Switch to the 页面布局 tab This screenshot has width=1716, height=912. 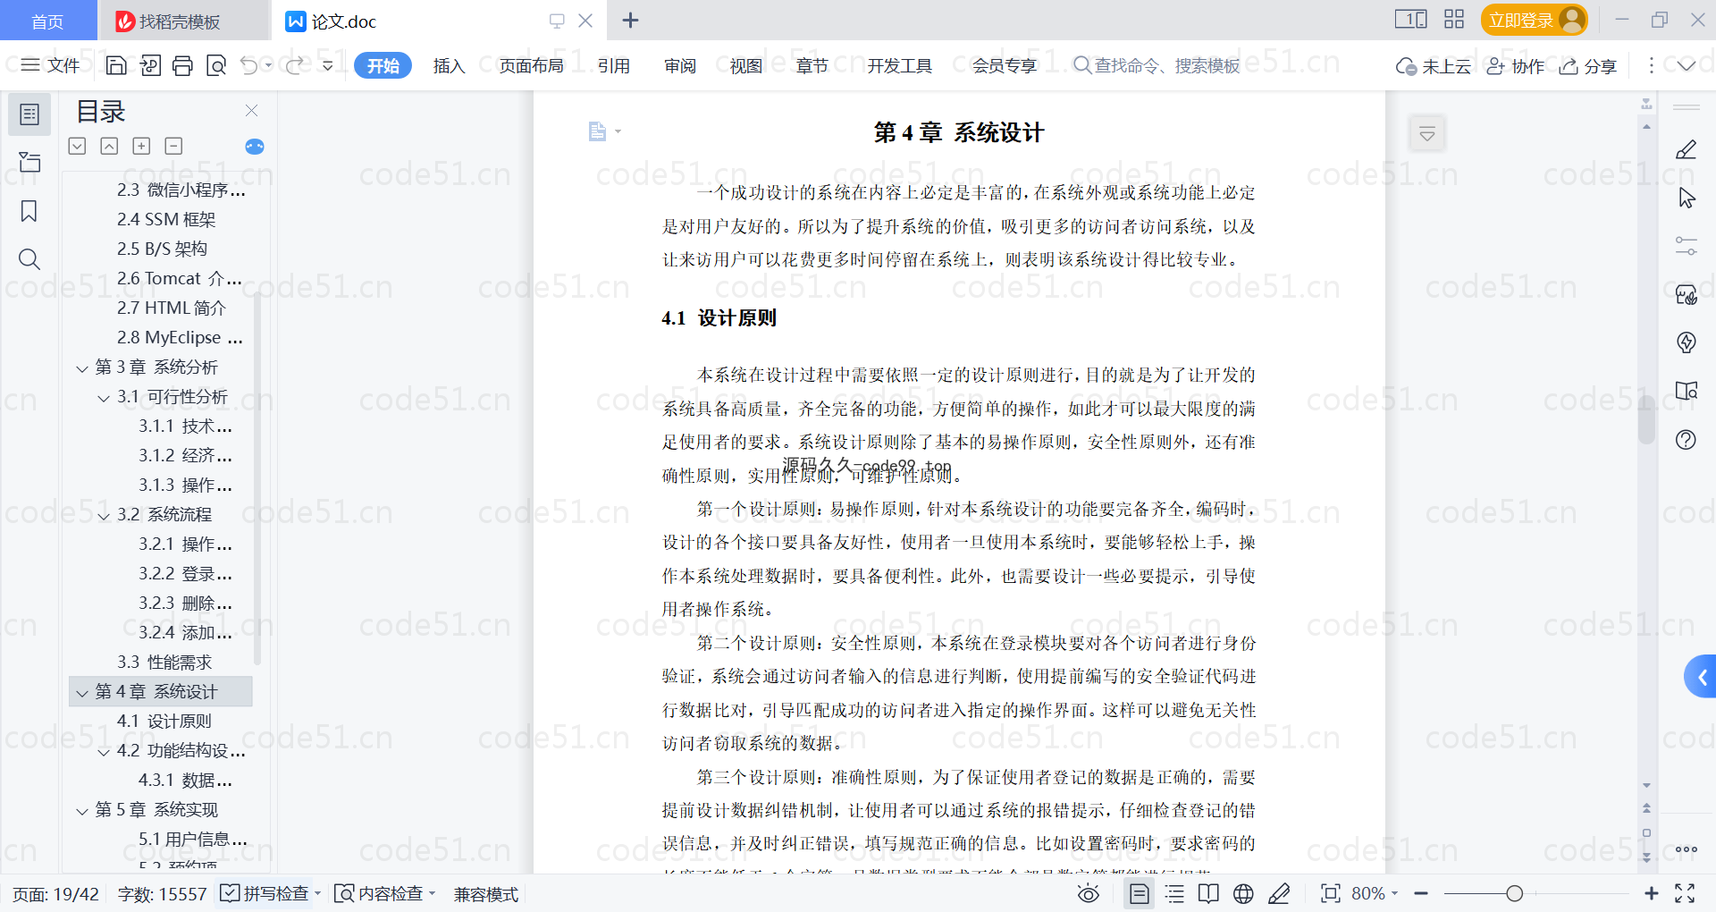point(531,65)
